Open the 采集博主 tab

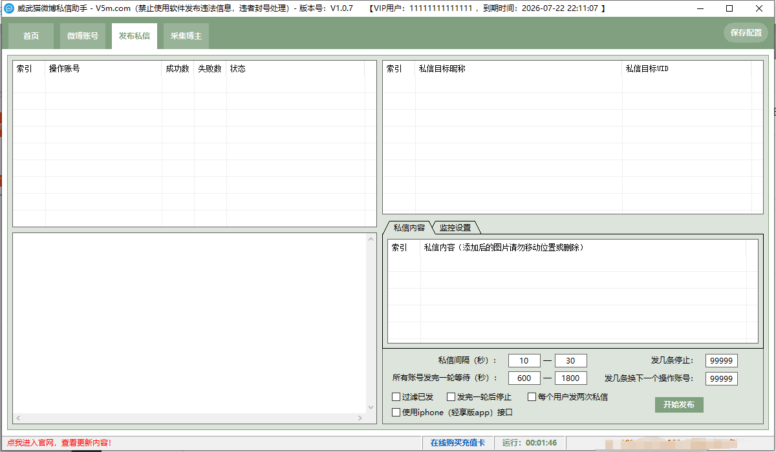pyautogui.click(x=186, y=36)
